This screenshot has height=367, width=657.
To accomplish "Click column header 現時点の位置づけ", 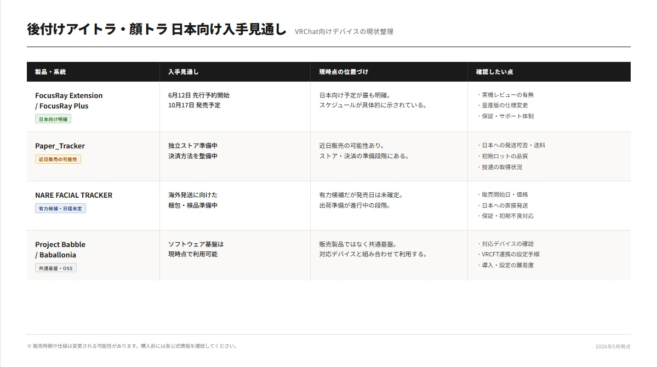I will point(344,72).
